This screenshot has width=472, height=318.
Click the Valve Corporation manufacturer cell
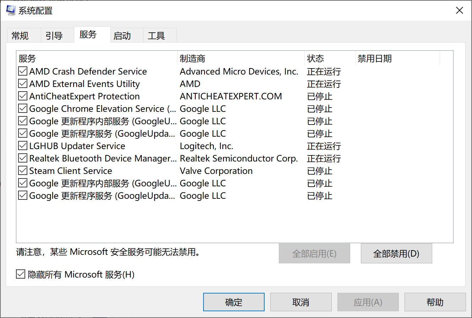click(x=216, y=171)
